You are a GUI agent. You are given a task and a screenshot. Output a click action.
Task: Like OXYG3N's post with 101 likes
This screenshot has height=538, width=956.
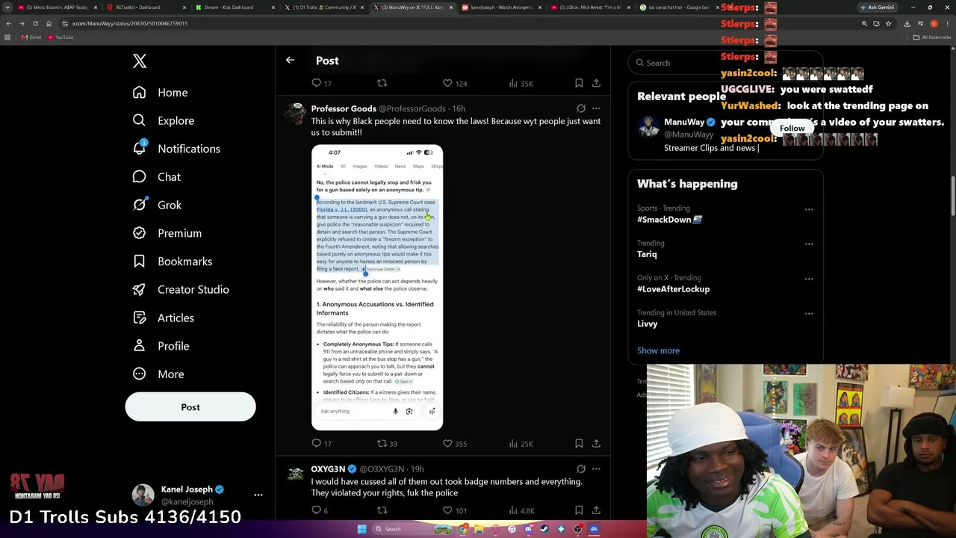[454, 510]
